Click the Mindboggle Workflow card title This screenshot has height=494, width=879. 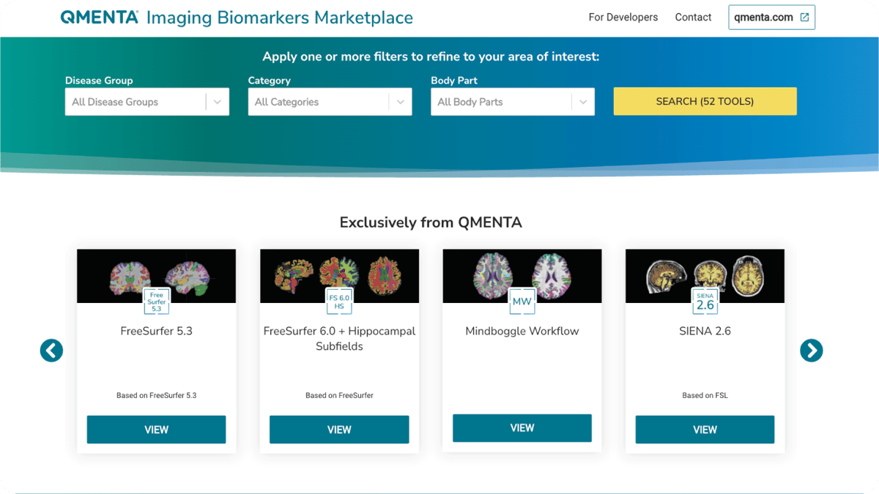tap(522, 331)
